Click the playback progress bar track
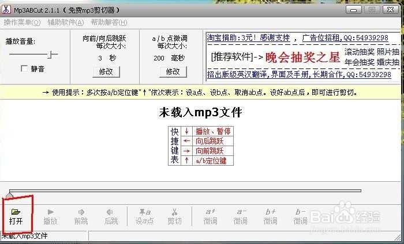The height and width of the screenshot is (244, 404). (185, 190)
